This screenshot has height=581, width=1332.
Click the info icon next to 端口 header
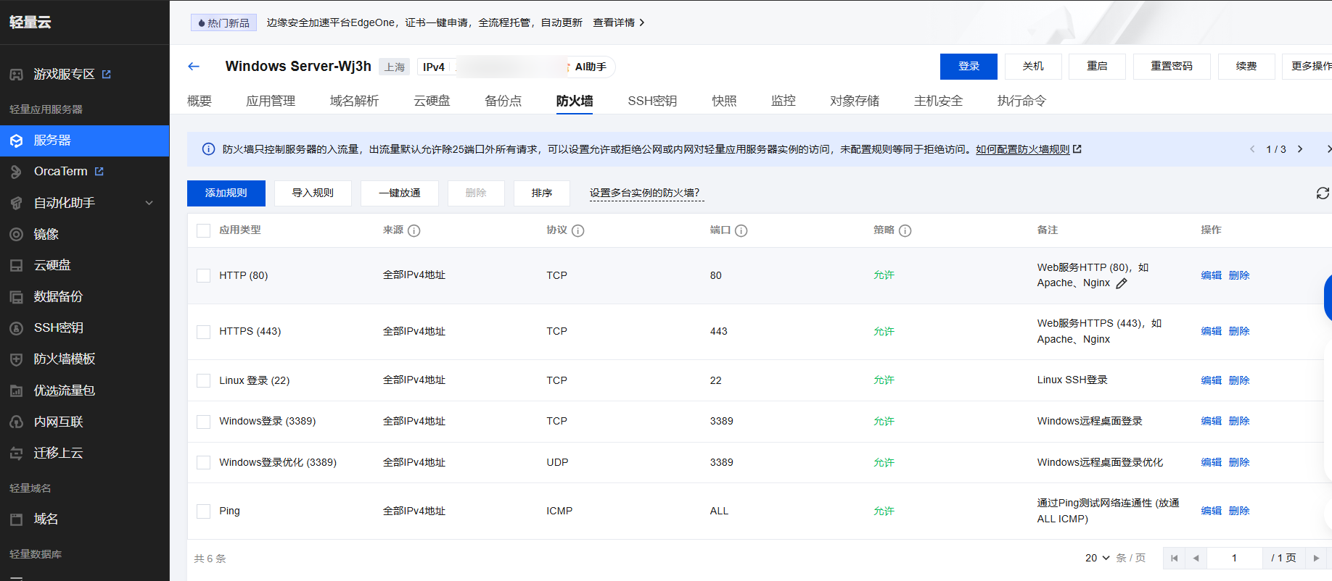pos(741,231)
